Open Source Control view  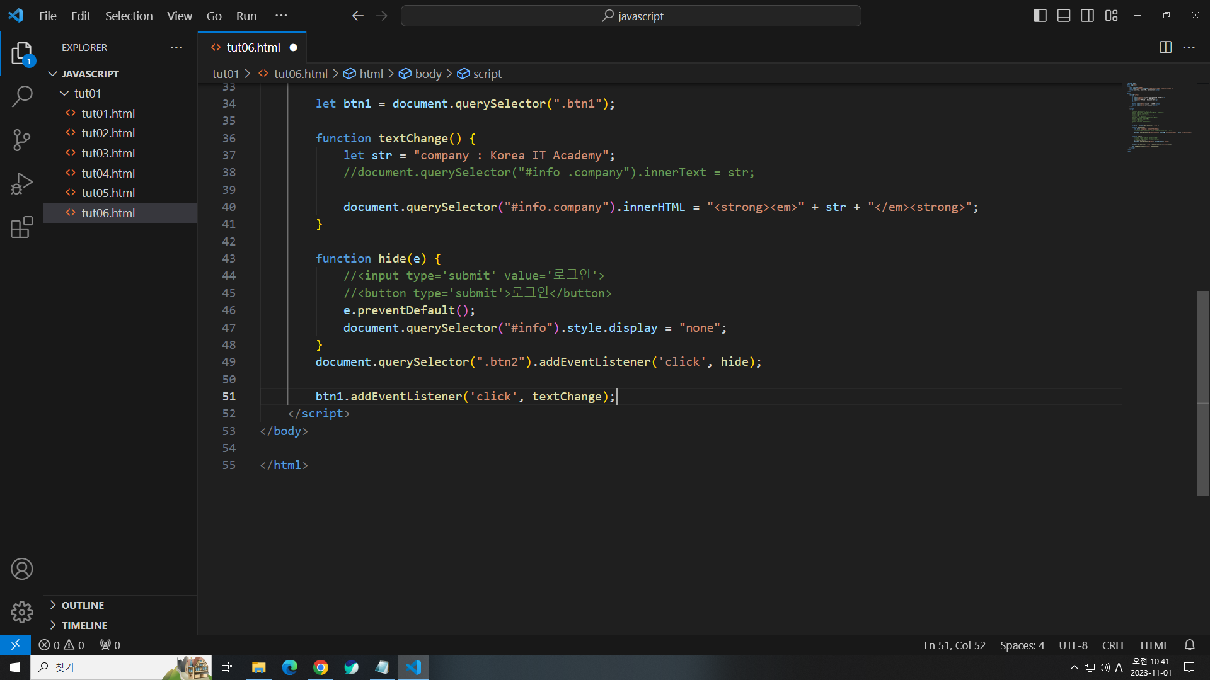point(22,140)
